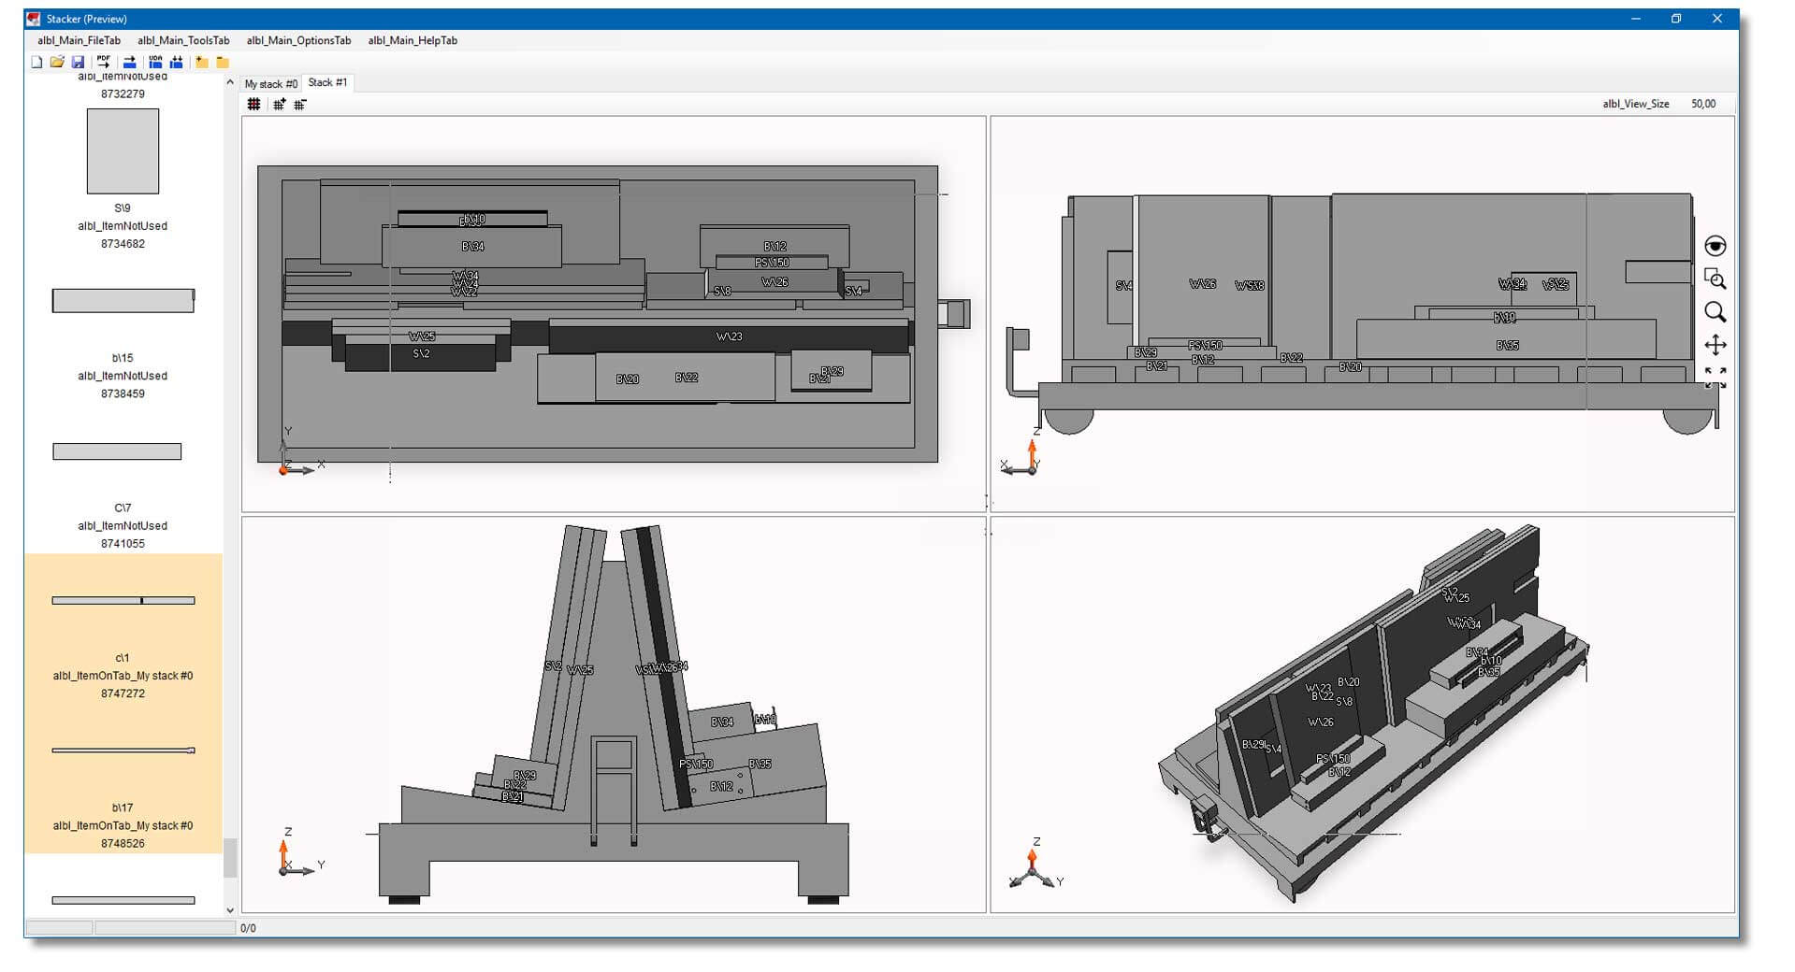Click the item list scroll down arrow
Image resolution: width=1795 pixels, height=972 pixels.
[230, 909]
